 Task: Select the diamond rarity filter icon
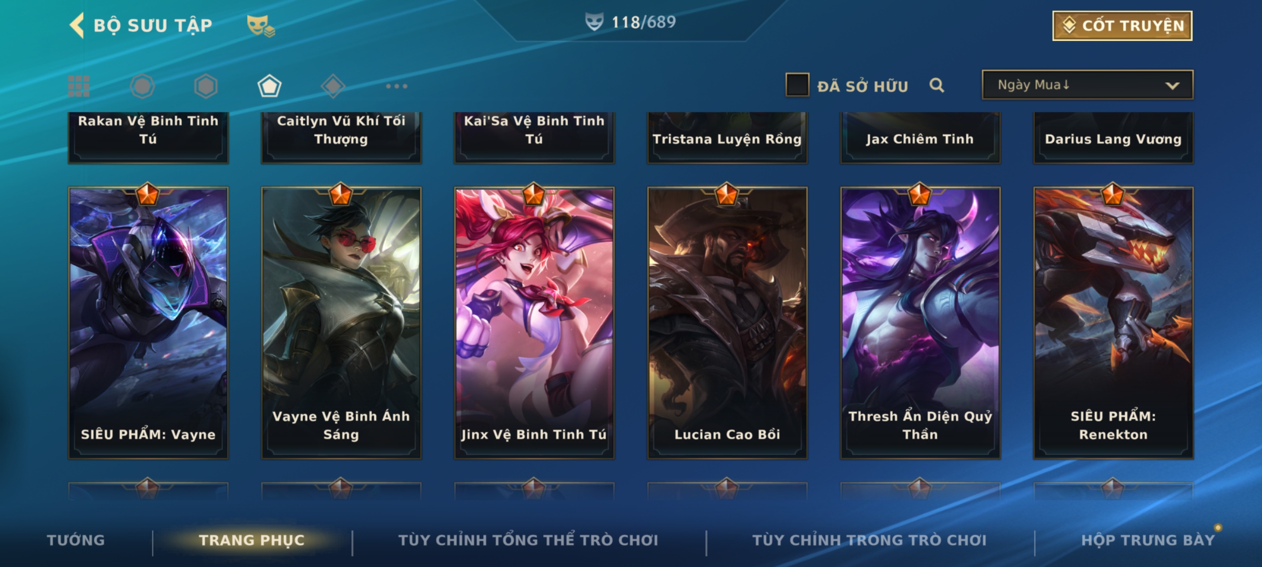click(x=333, y=86)
